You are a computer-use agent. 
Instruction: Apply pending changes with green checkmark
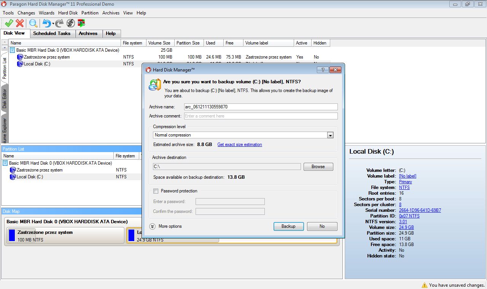[9, 23]
